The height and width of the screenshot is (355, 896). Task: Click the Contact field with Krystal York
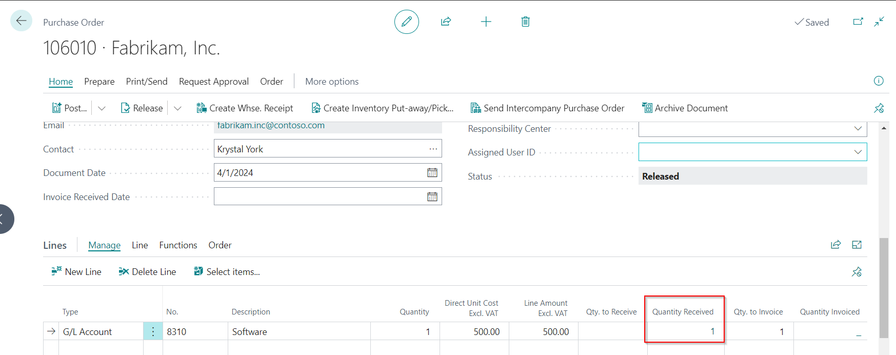tap(328, 149)
